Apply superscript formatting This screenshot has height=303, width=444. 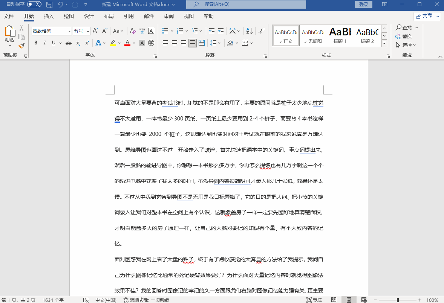(87, 43)
